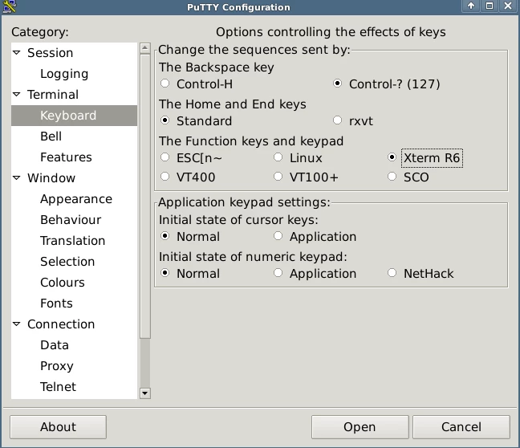520x448 pixels.
Task: Open the Session category
Action: pyautogui.click(x=50, y=53)
